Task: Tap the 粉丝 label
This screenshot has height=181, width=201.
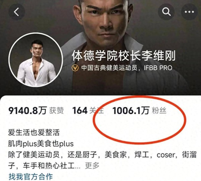Action: 159,111
